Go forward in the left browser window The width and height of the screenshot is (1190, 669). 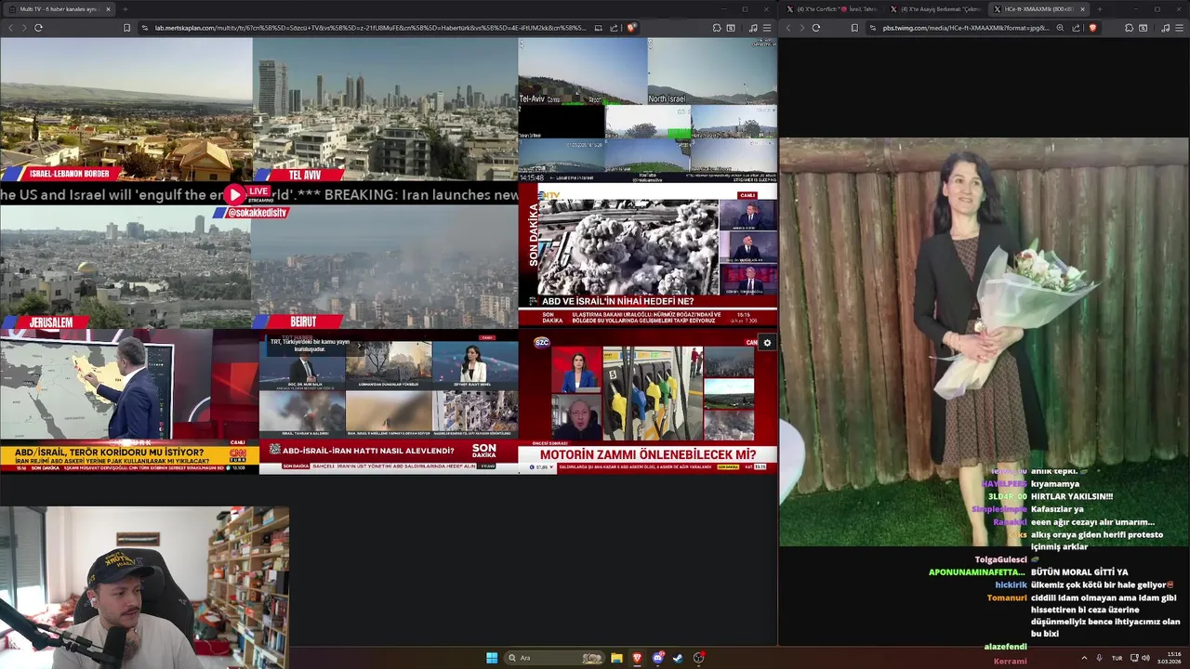pyautogui.click(x=24, y=28)
